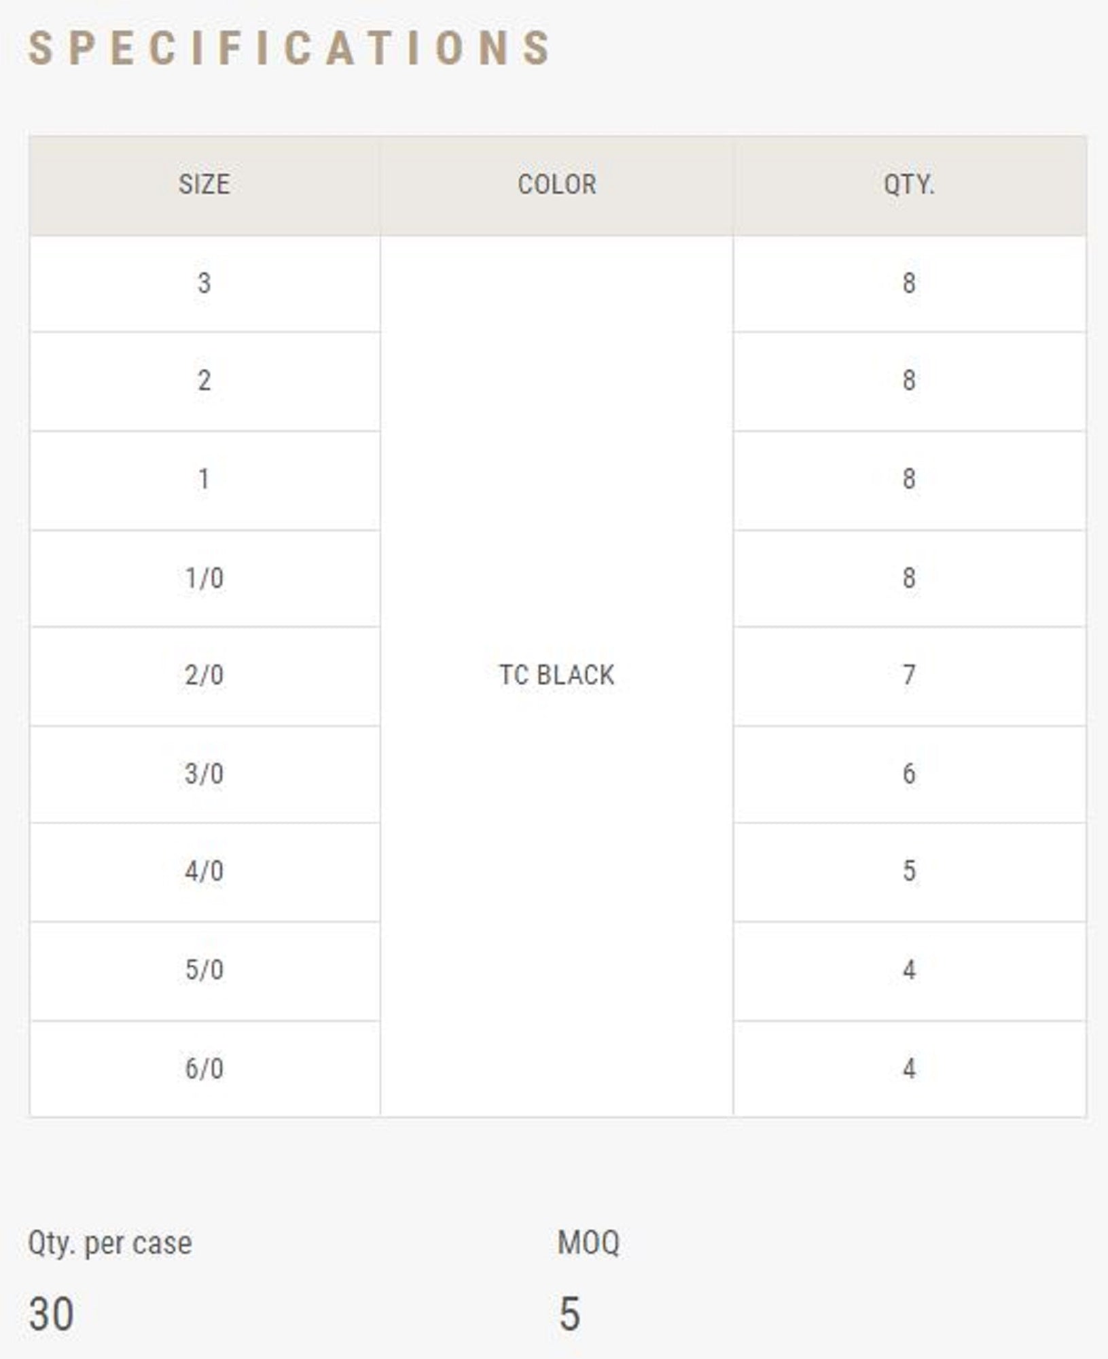Click the quantity cell for size 6/0

click(x=909, y=1068)
